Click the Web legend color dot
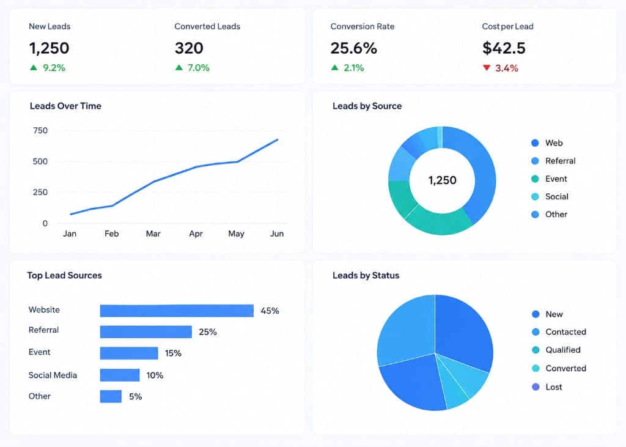 pyautogui.click(x=535, y=143)
